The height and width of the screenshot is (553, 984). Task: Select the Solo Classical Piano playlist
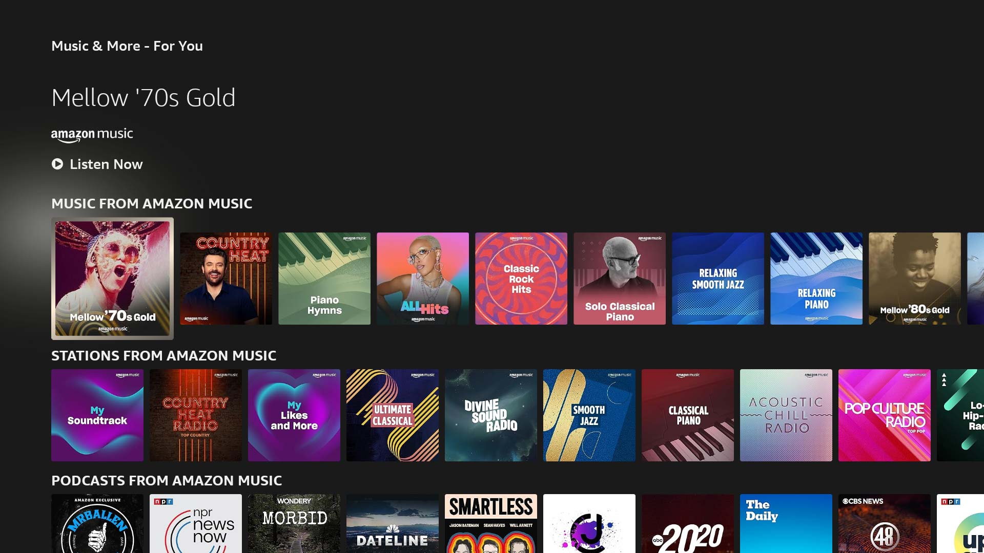point(620,279)
